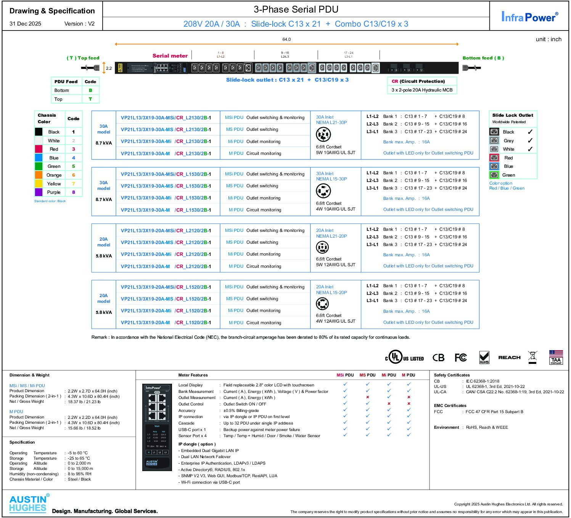Image resolution: width=571 pixels, height=518 pixels.
Task: Click the red slide lock outlet icon
Action: point(494,158)
